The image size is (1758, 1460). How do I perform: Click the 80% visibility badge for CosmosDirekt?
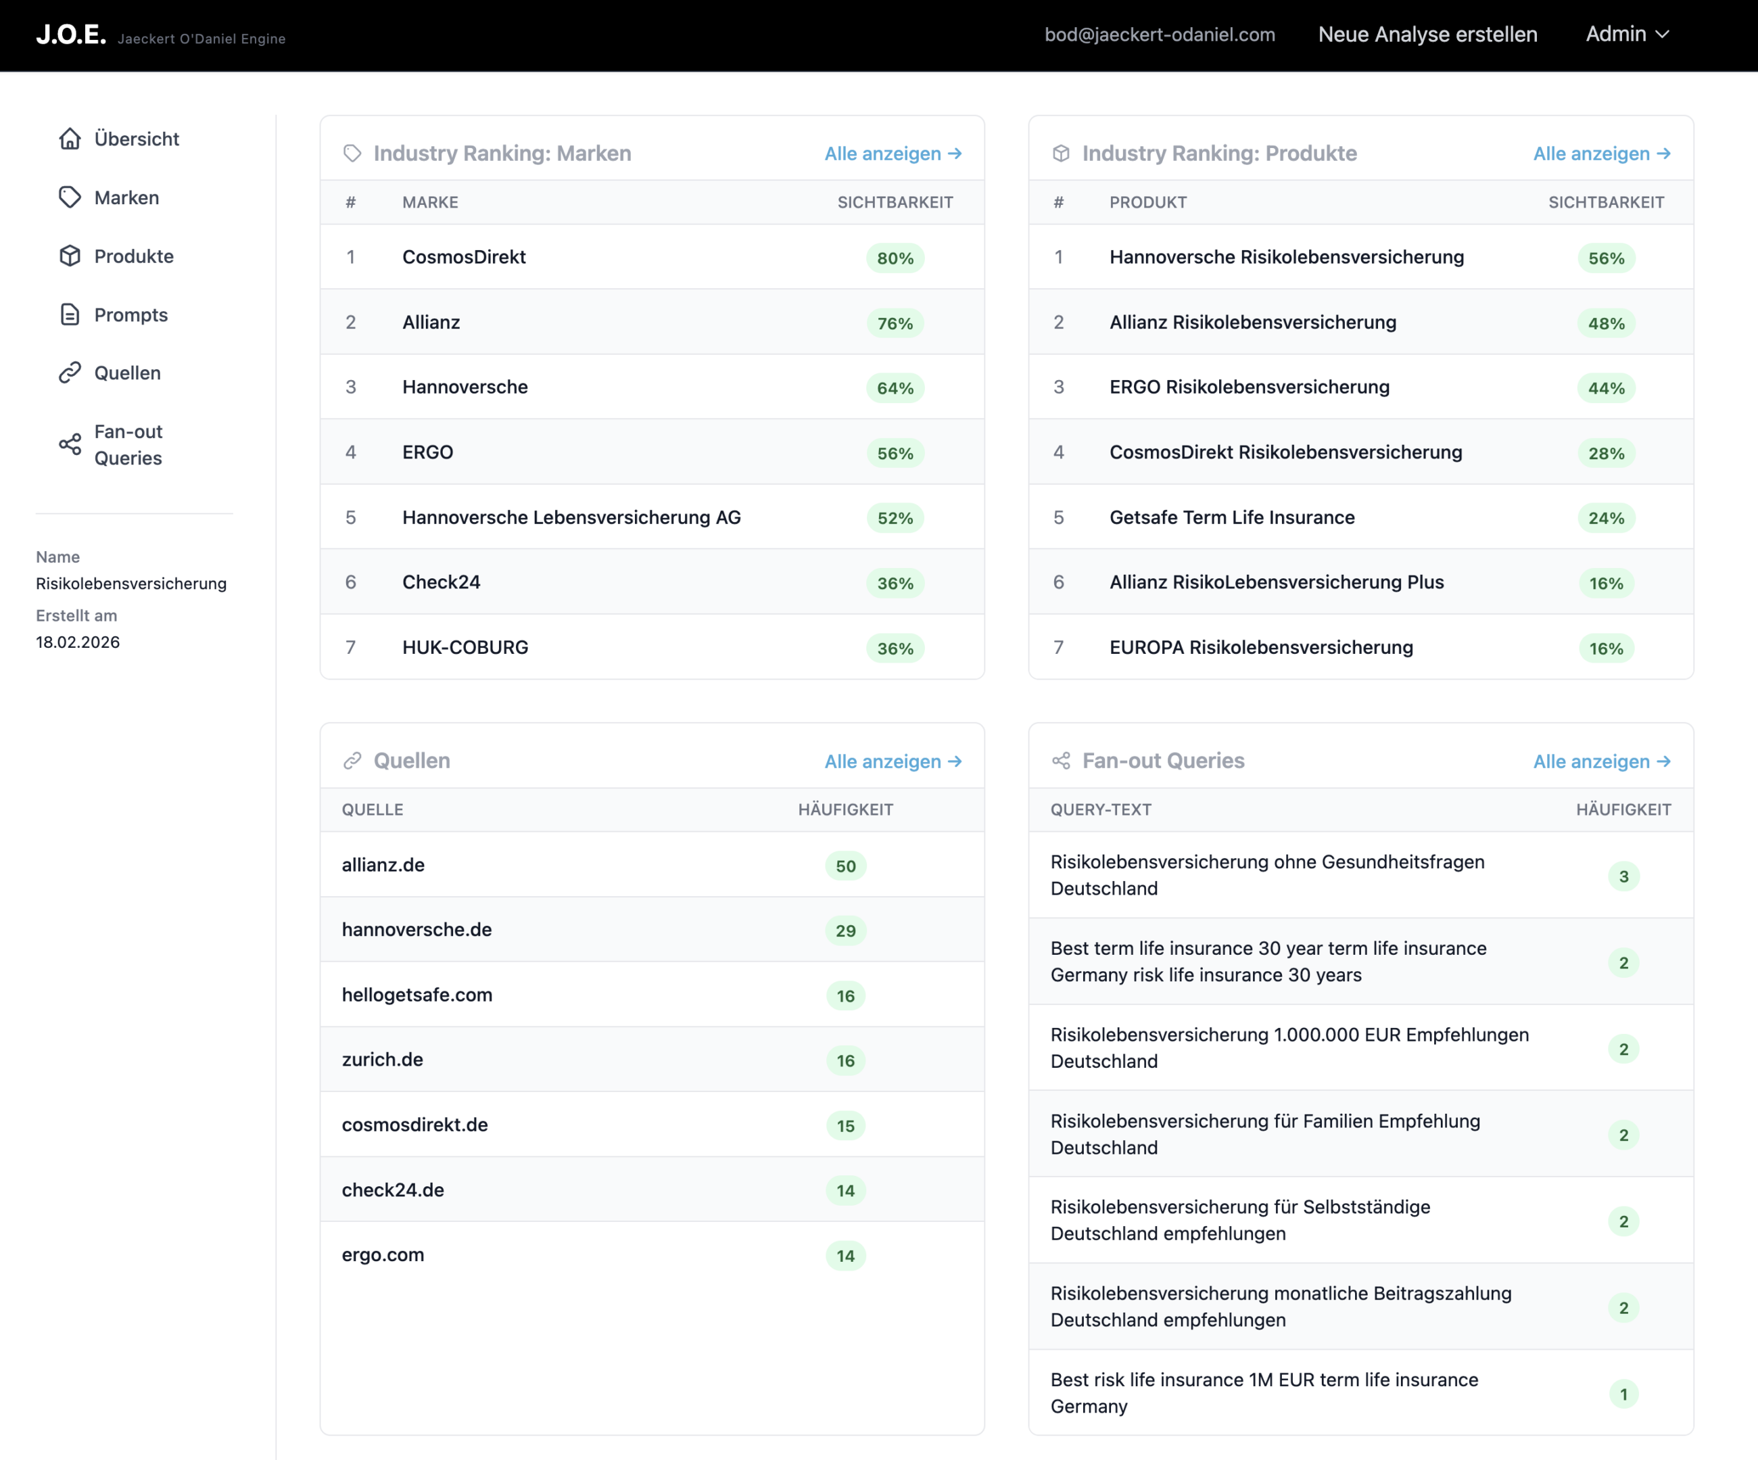[894, 259]
